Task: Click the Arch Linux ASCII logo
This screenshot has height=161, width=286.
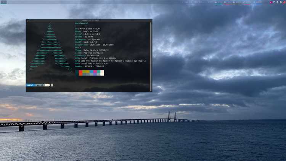Action: click(50, 47)
